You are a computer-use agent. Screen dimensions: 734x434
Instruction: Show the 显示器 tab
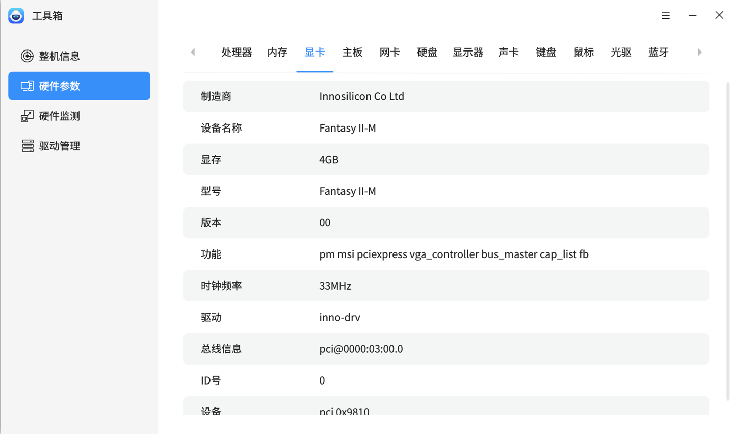467,53
